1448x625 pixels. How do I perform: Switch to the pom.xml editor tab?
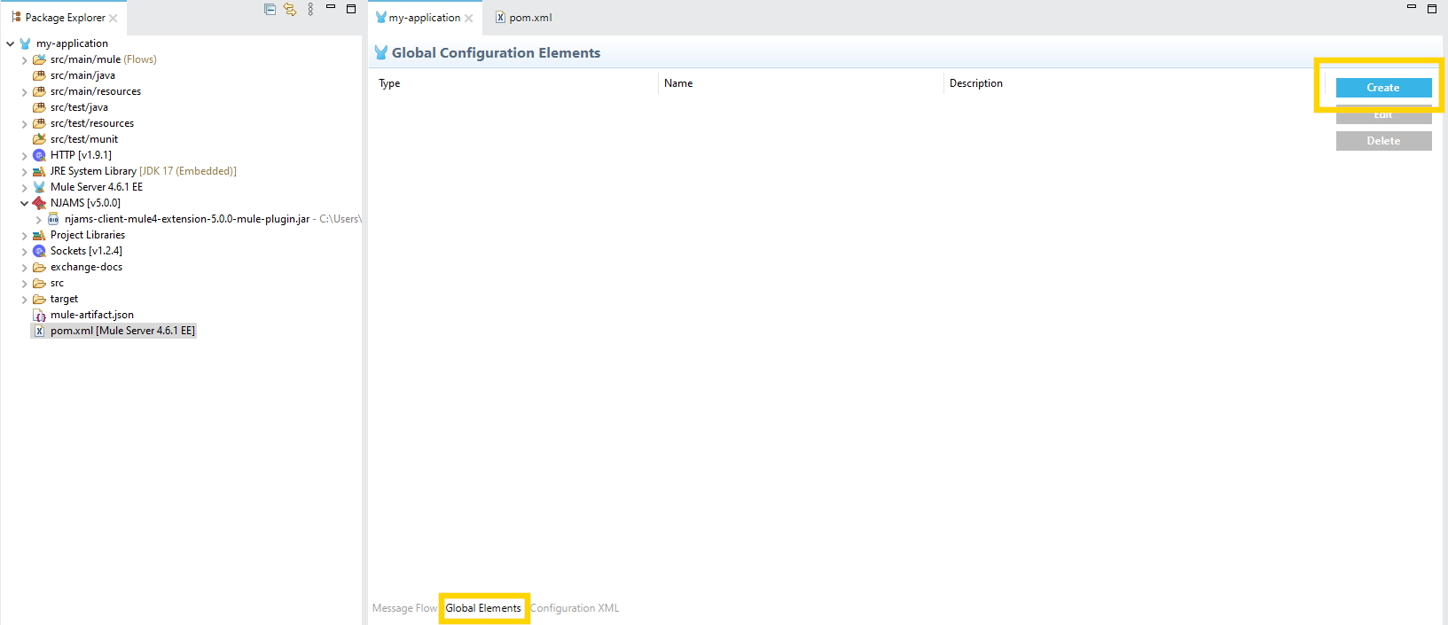coord(523,18)
